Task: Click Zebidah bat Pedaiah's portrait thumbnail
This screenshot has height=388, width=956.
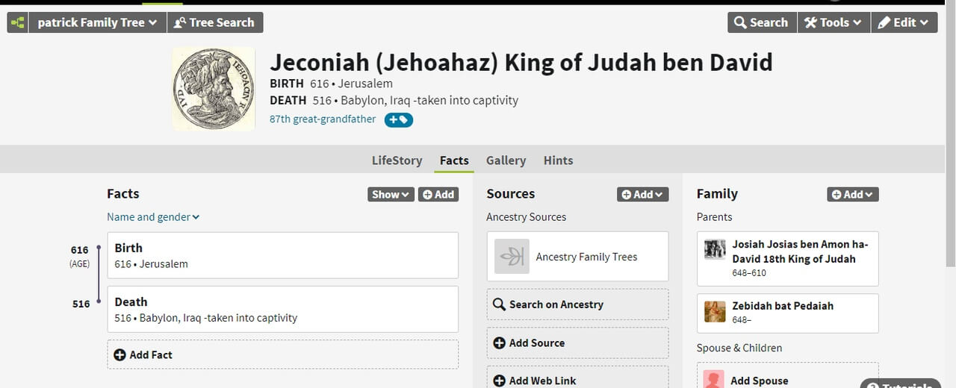Action: coord(715,311)
